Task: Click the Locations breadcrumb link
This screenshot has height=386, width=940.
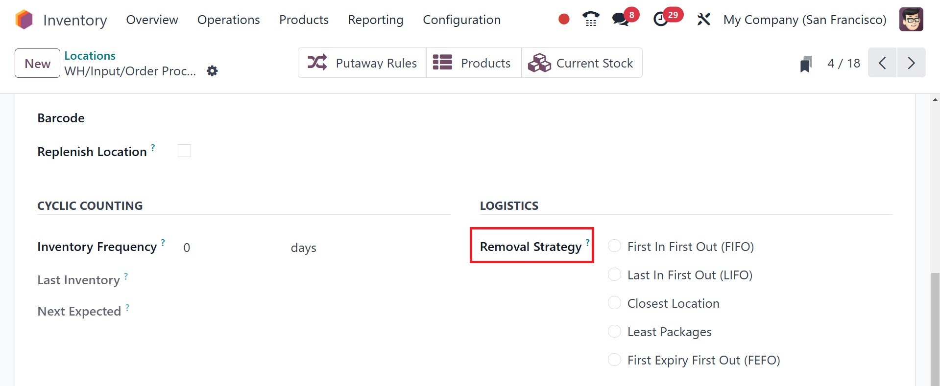Action: (x=90, y=56)
